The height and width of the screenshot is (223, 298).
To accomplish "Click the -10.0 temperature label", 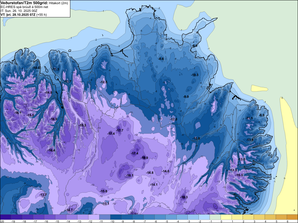I will 37,68.
